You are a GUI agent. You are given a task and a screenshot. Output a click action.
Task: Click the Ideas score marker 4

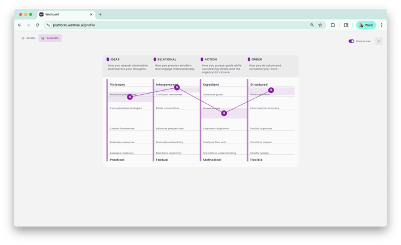point(130,97)
